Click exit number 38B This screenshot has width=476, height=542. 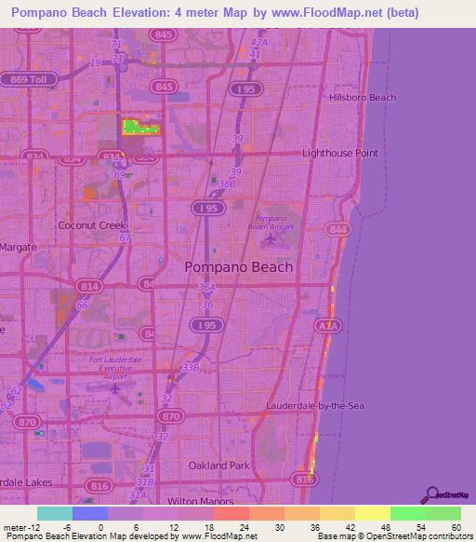click(228, 183)
